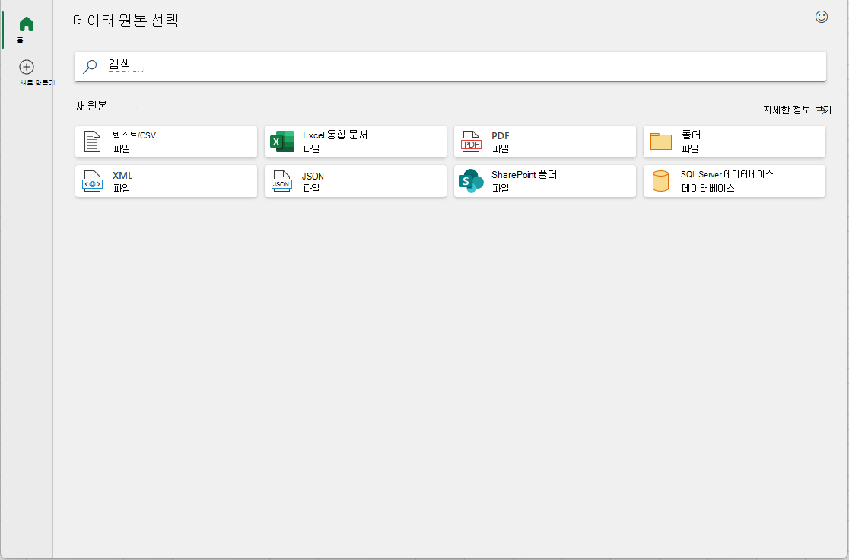Open the 자세한 정보 보기 link
This screenshot has height=560, width=849.
797,110
